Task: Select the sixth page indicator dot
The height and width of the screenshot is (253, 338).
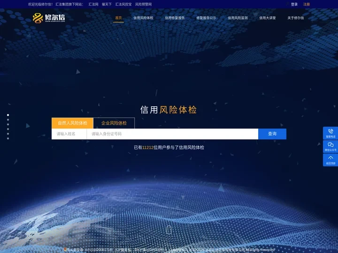Action: (x=8, y=139)
